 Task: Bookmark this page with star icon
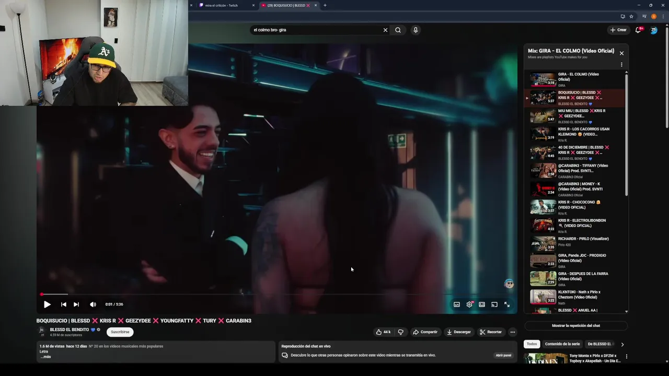pos(631,16)
